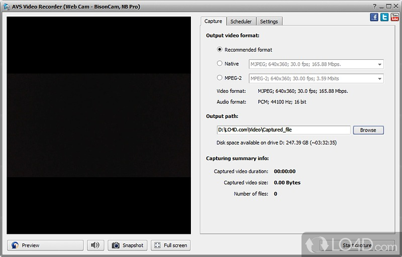Open the Settings tab

click(269, 22)
